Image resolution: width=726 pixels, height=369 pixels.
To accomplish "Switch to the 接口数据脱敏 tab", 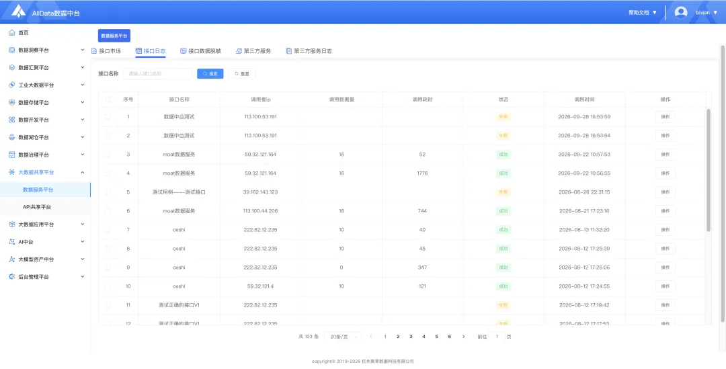I will click(200, 51).
